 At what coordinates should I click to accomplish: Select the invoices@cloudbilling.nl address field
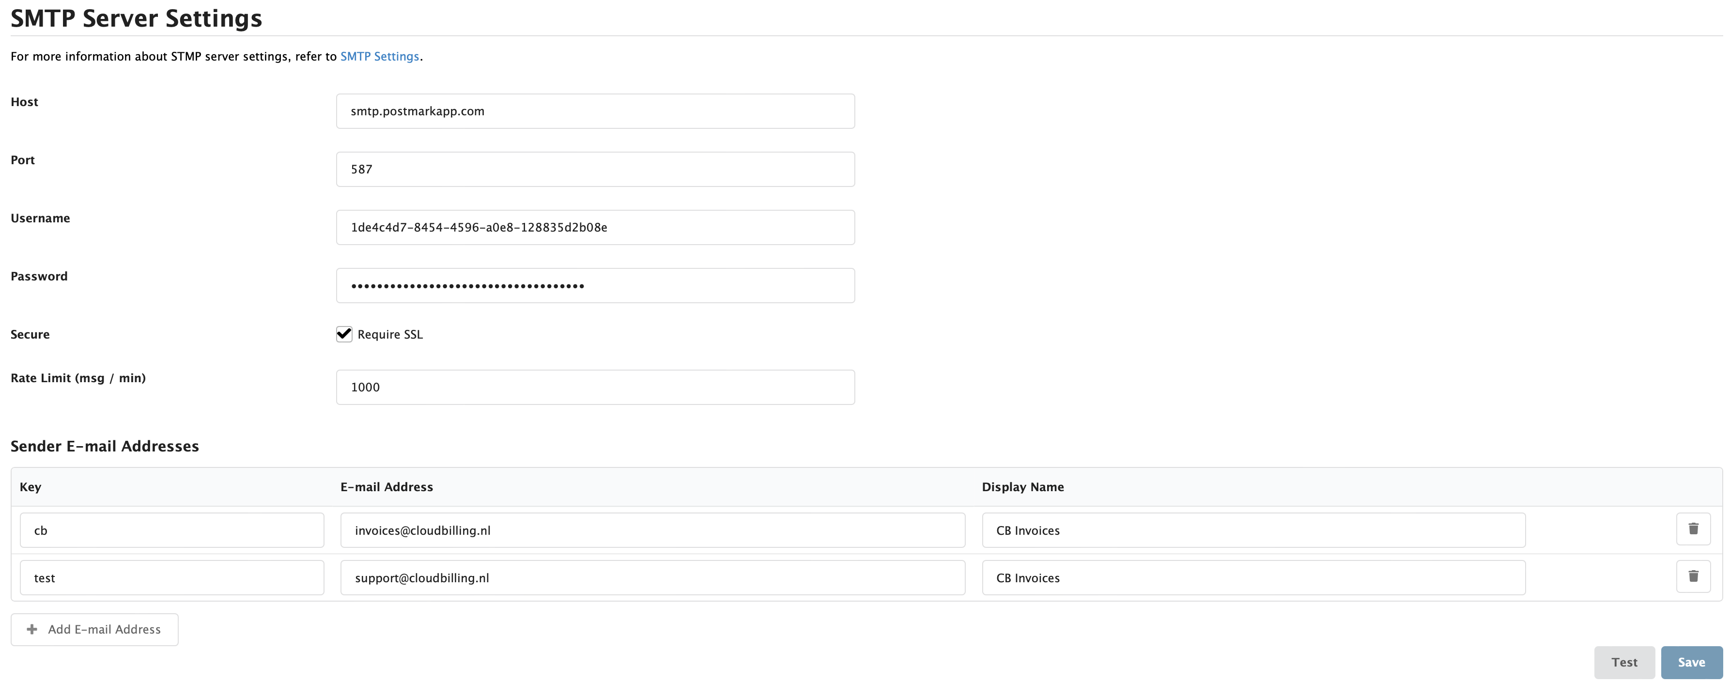point(652,530)
